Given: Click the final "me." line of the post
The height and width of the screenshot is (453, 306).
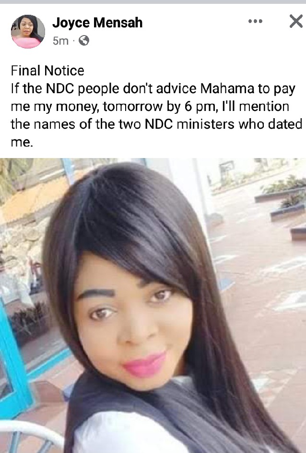Looking at the screenshot, I should [22, 142].
